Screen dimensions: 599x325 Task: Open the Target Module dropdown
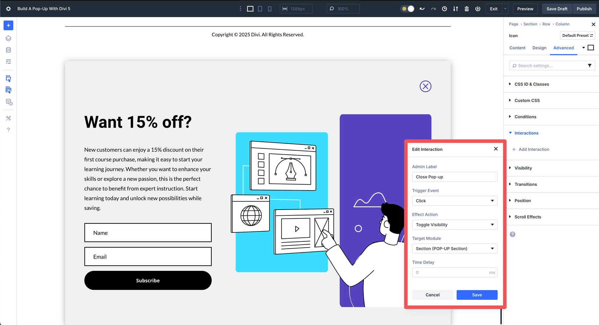(x=455, y=248)
